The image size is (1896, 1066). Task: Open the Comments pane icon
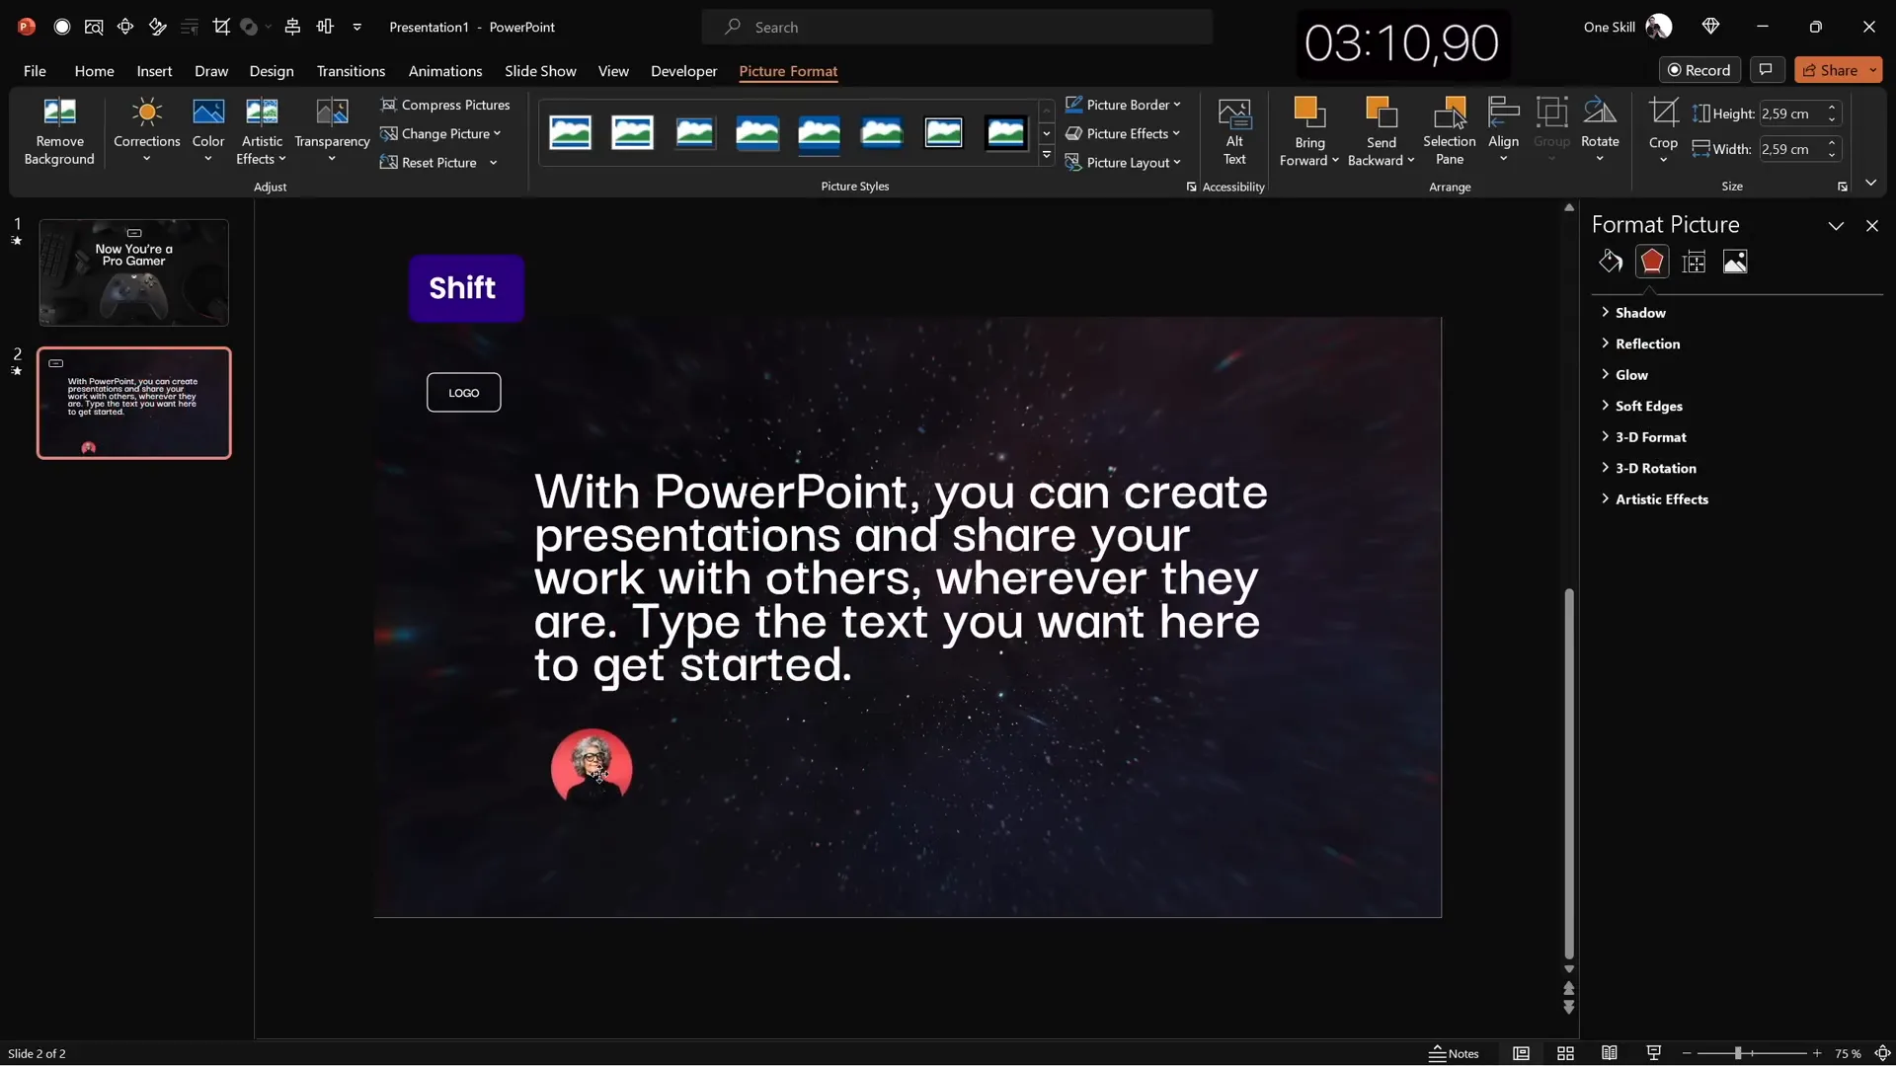pyautogui.click(x=1766, y=70)
